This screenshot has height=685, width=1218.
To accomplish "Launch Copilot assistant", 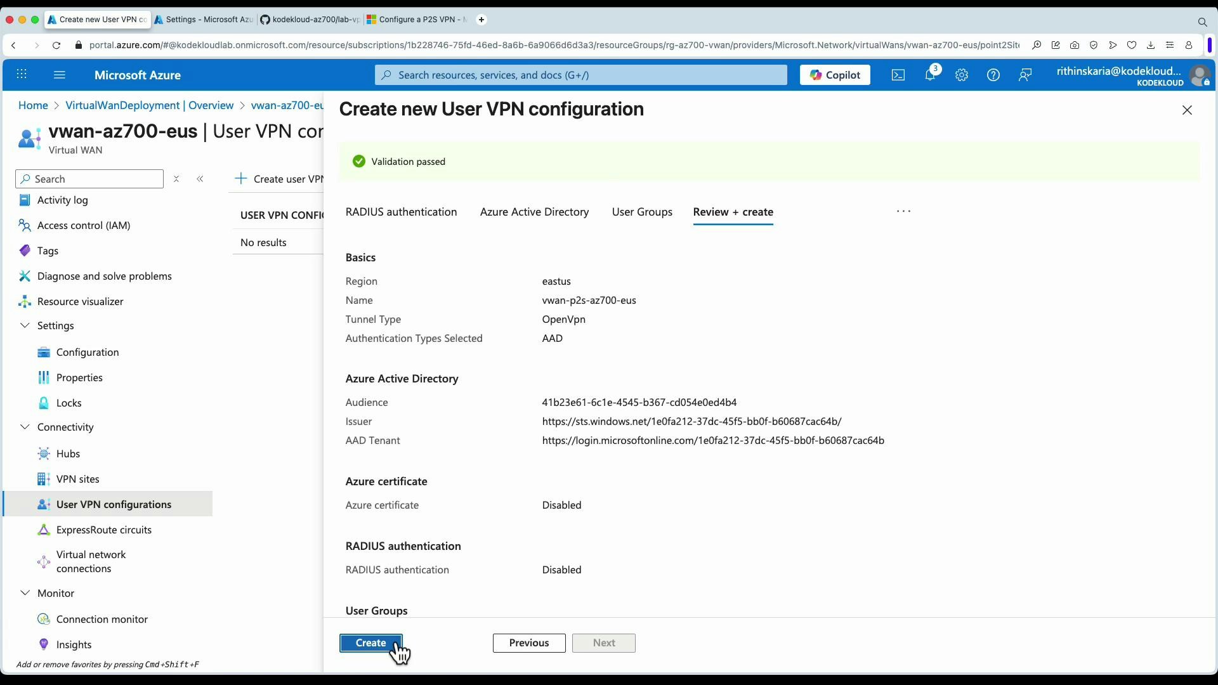I will [834, 75].
